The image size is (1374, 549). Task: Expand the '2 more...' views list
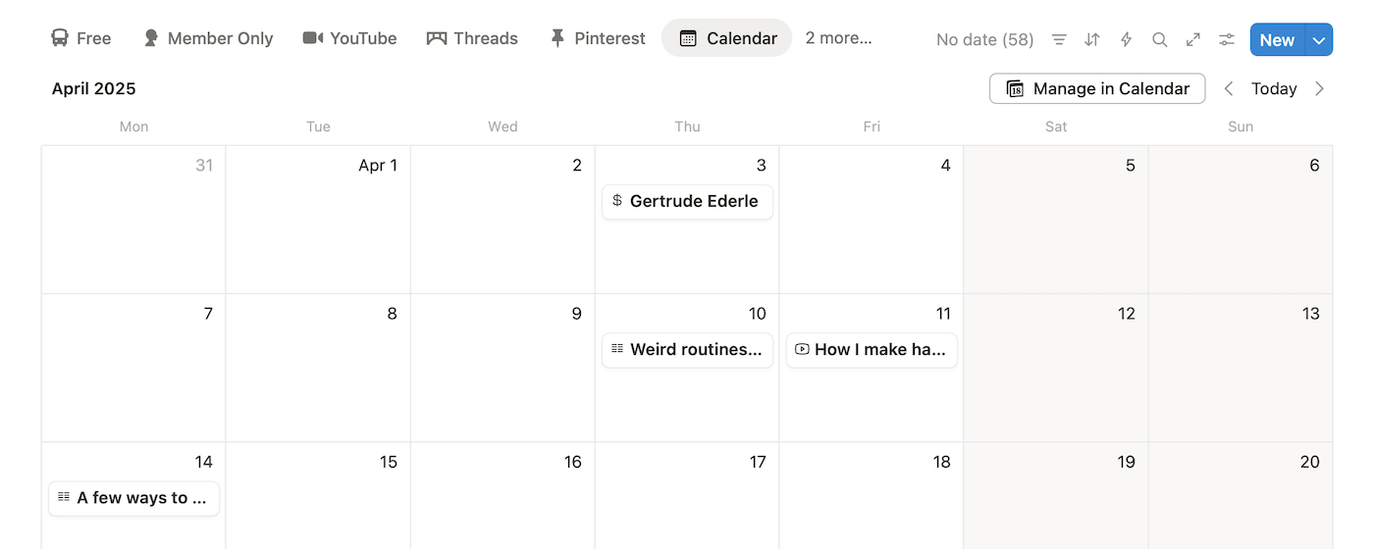coord(838,38)
